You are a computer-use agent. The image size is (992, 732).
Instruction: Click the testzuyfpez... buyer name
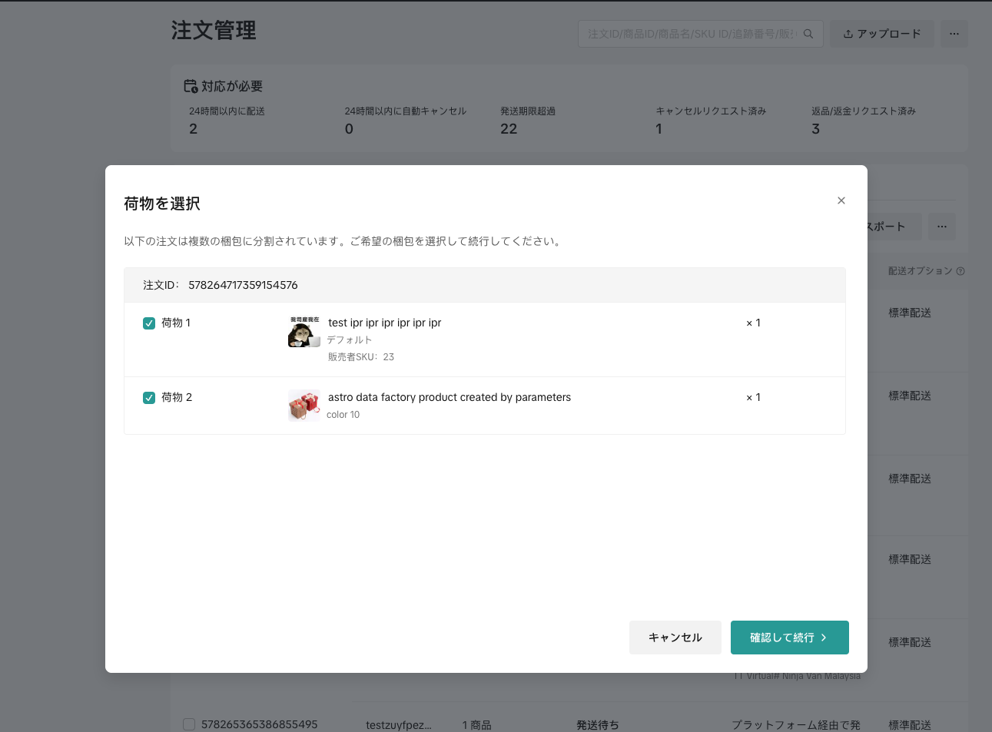399,725
